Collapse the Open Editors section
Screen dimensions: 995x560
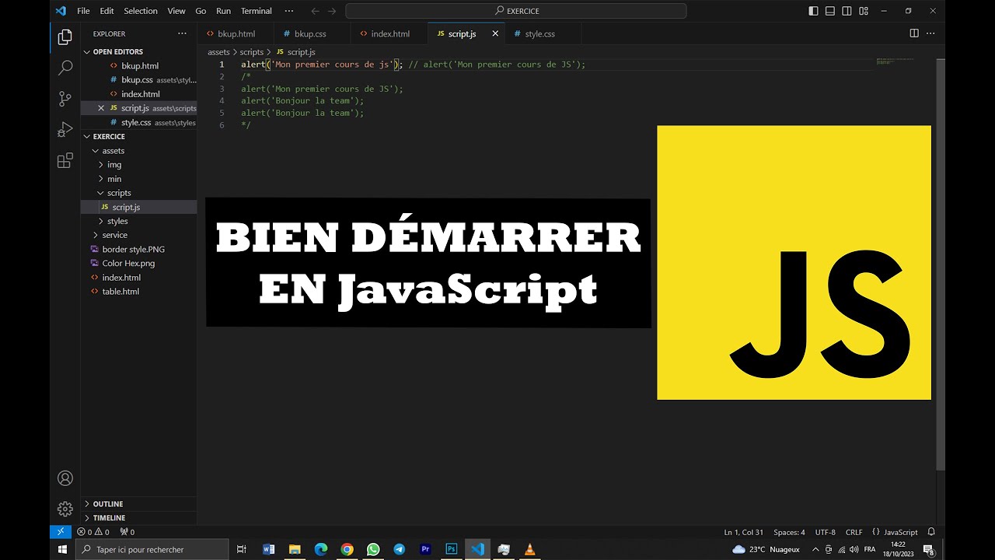(x=138, y=51)
